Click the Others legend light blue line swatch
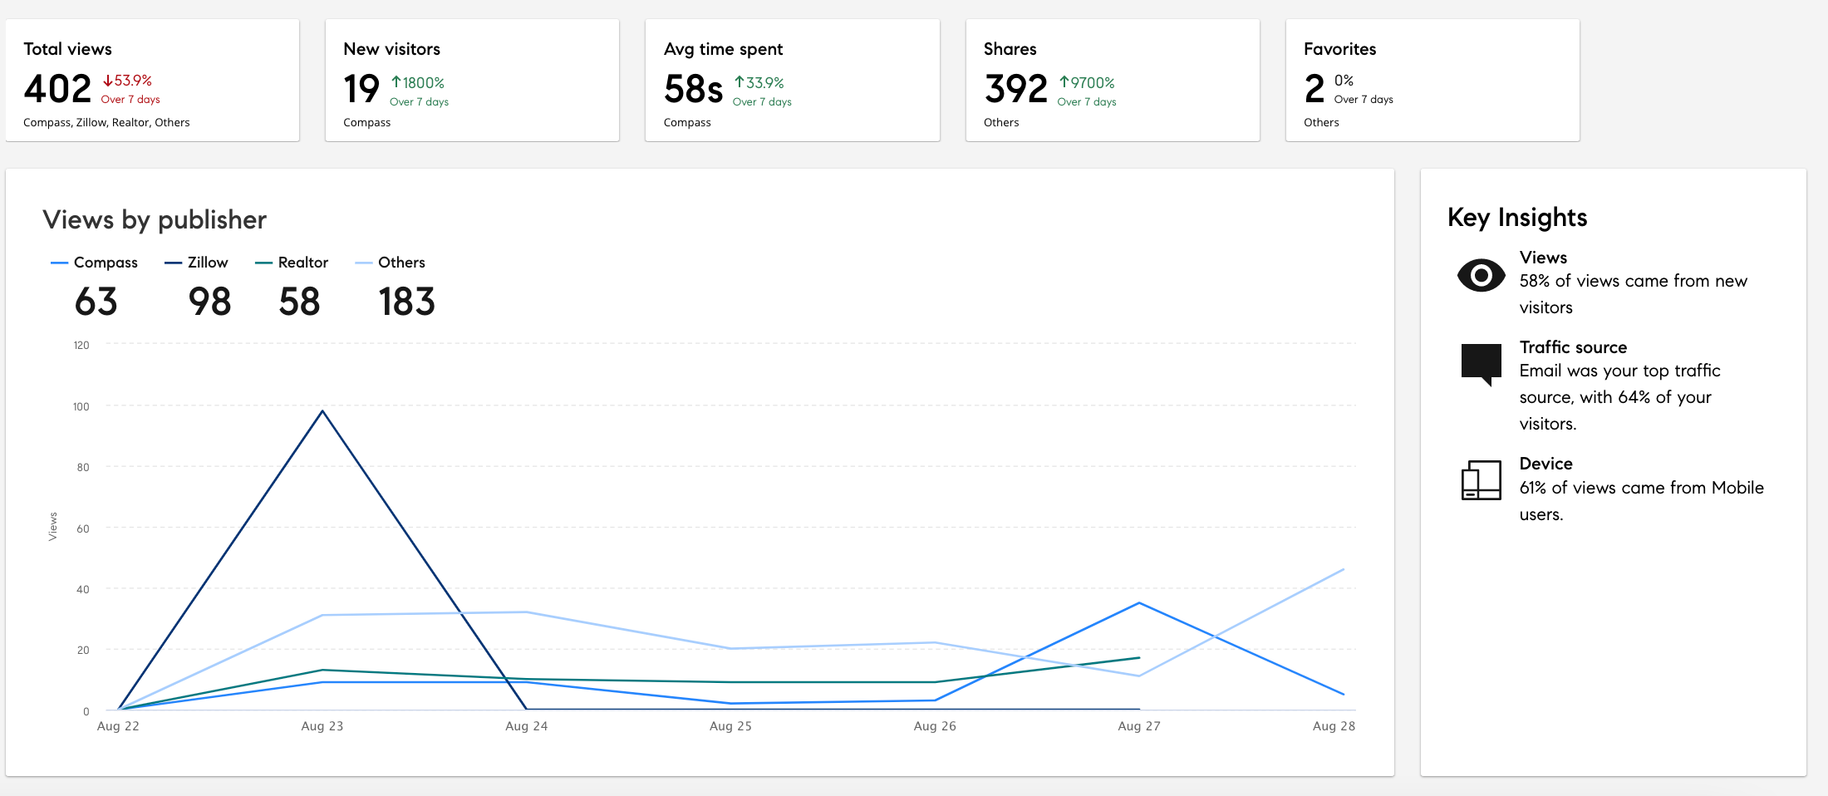The width and height of the screenshot is (1828, 796). (363, 263)
